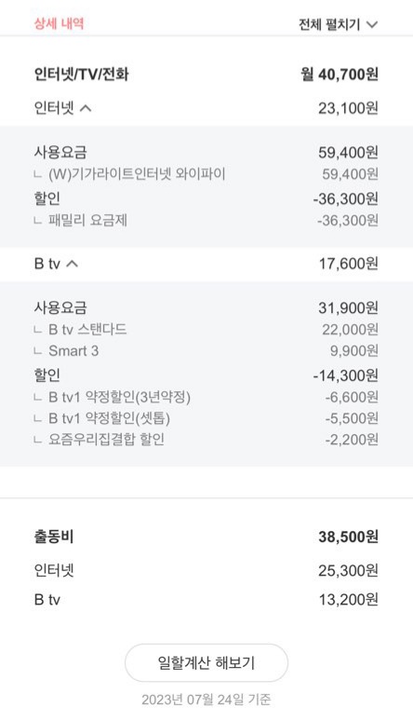Select the 상세 내역 tab label
Screen dimensions: 413x721
[x=59, y=23]
